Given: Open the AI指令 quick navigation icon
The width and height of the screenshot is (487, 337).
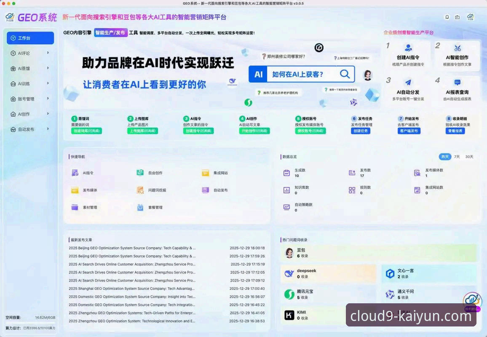Looking at the screenshot, I should pos(75,172).
